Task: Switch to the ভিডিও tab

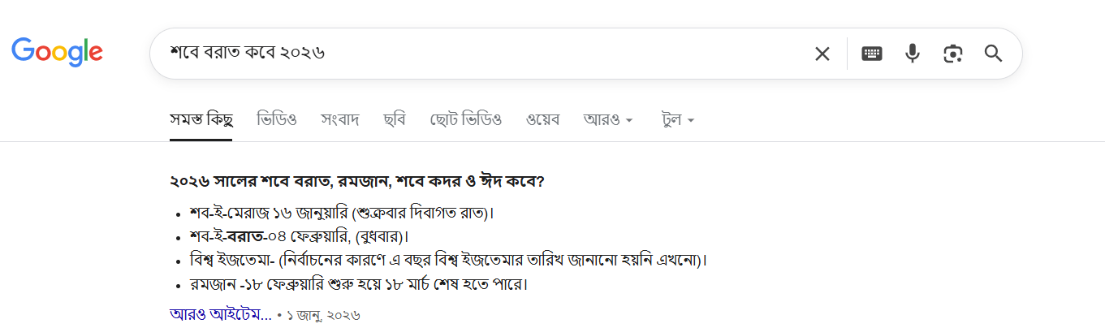Action: [x=277, y=120]
